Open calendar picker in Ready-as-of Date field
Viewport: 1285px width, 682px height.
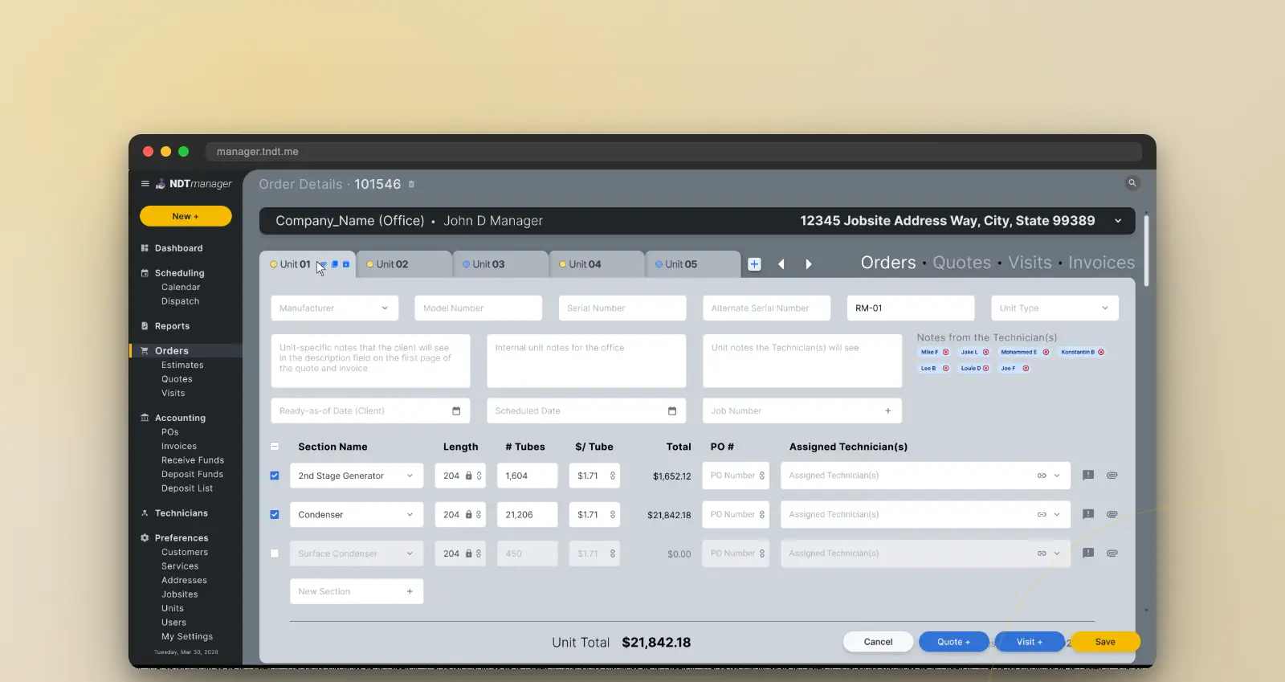[x=456, y=411]
